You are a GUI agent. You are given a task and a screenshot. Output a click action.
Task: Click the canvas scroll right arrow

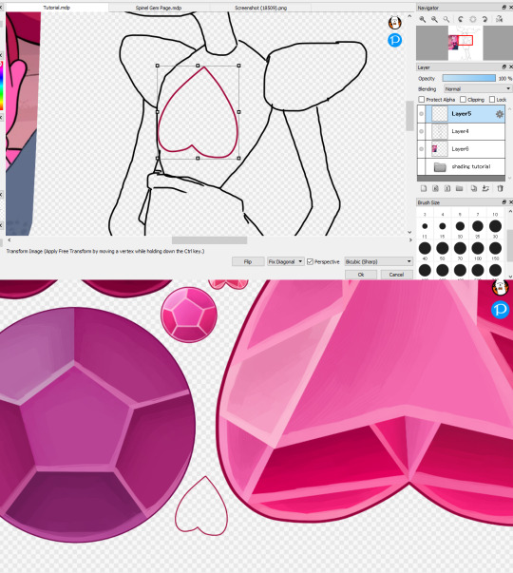[410, 240]
